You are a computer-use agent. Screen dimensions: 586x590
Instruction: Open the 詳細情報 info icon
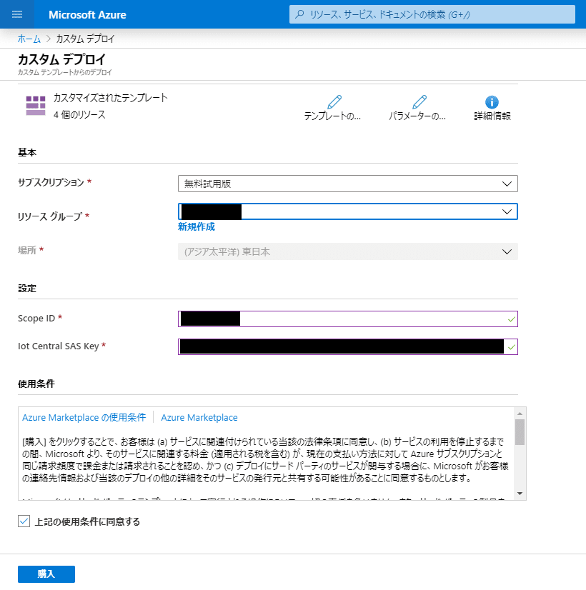(492, 101)
